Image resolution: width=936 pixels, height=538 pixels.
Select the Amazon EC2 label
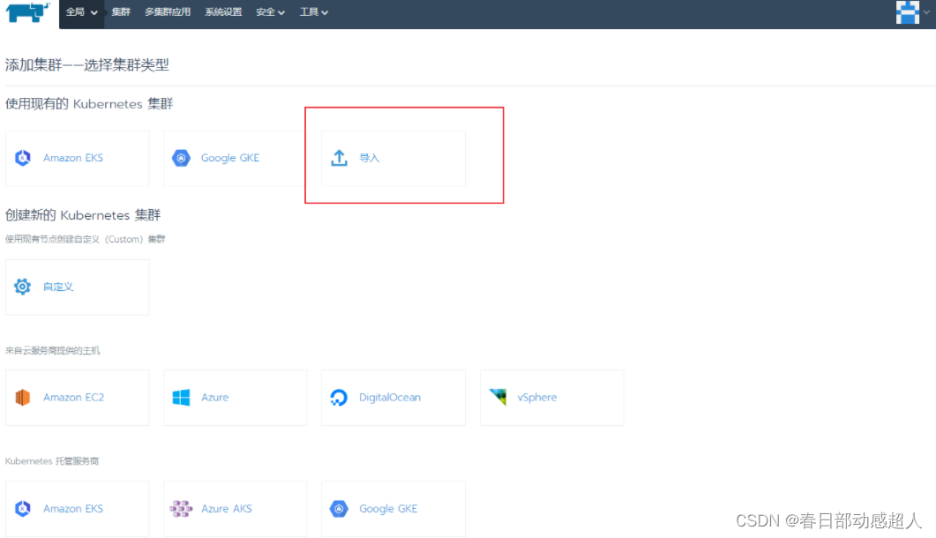(73, 398)
